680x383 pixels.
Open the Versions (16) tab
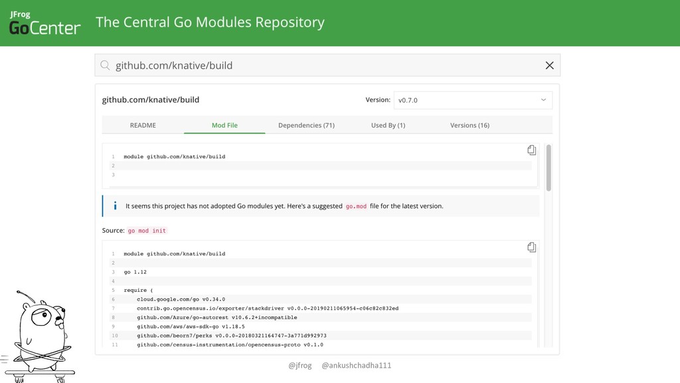[x=469, y=125]
